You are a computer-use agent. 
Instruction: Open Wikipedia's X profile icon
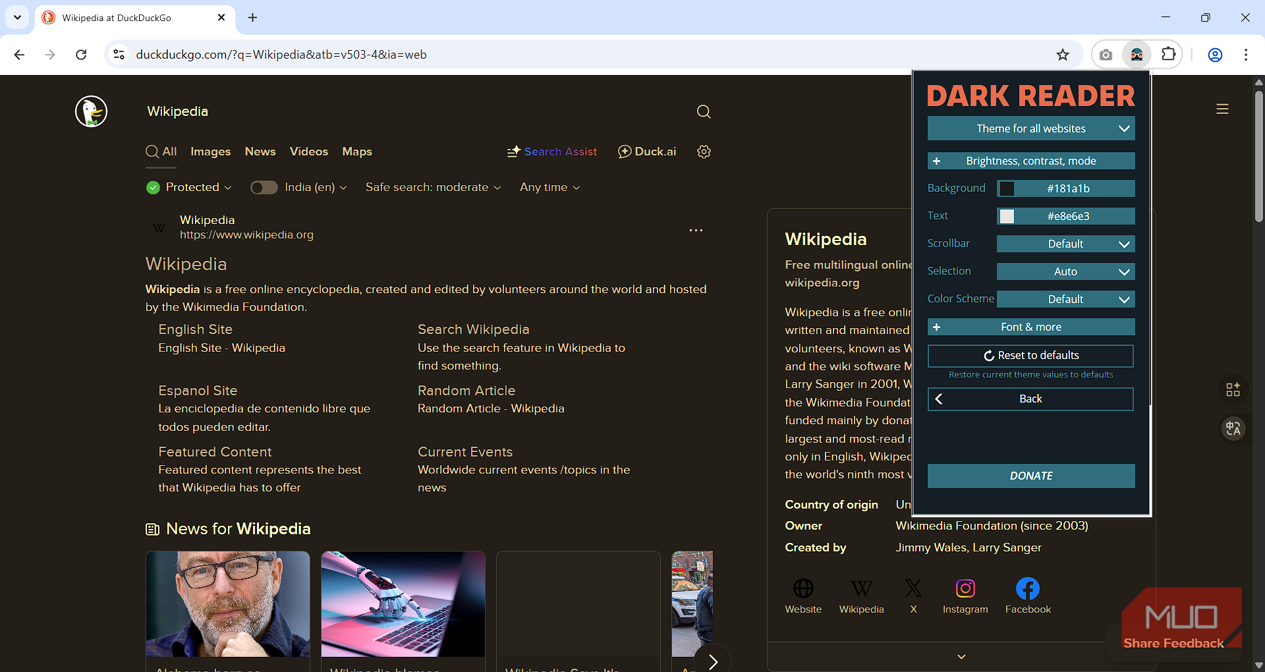point(913,588)
